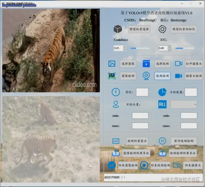The width and height of the screenshot is (205, 187).
Task: Click the crossed-out camera icon
Action: click(177, 165)
